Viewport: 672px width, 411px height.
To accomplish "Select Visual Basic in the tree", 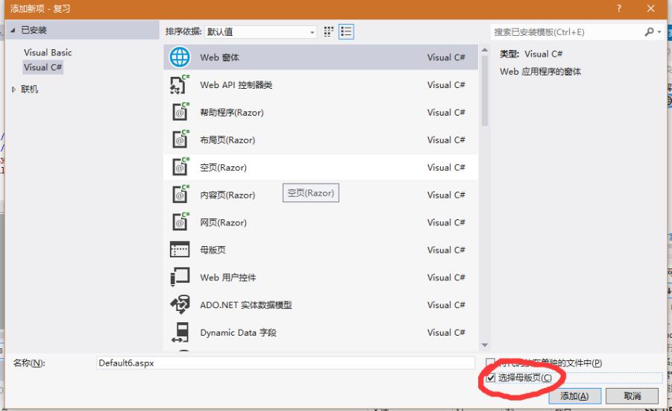I will [x=48, y=52].
